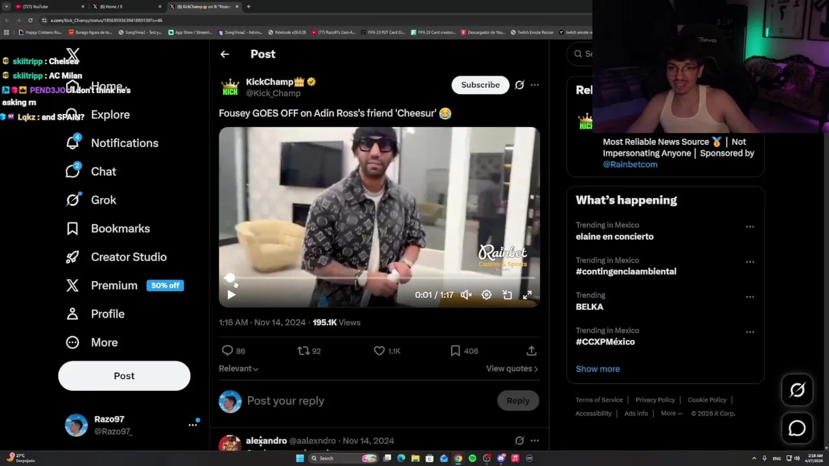Open alexandro reply's three-dot menu
Image resolution: width=829 pixels, height=466 pixels.
[534, 441]
